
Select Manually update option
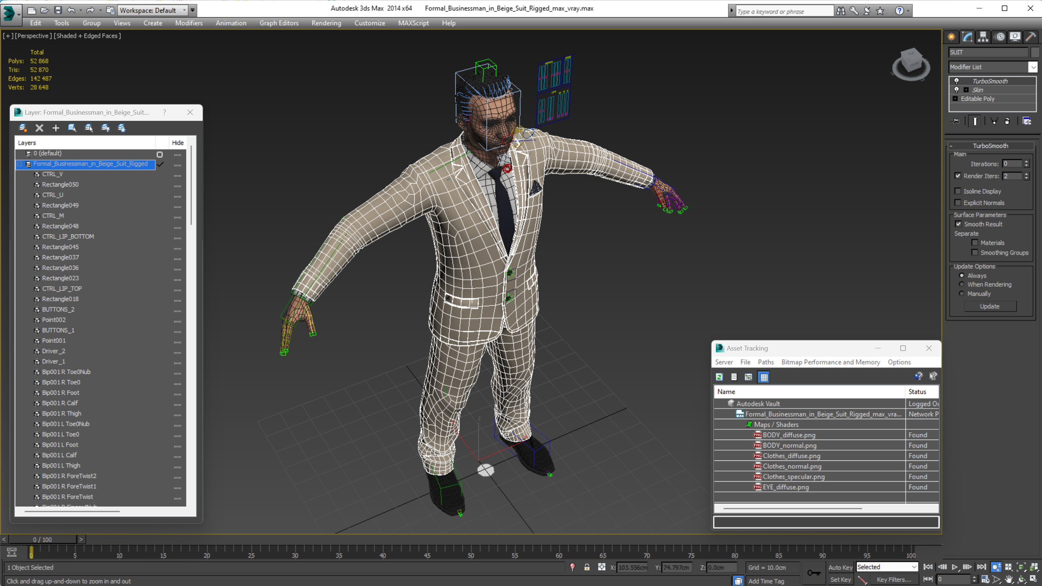[x=962, y=294]
